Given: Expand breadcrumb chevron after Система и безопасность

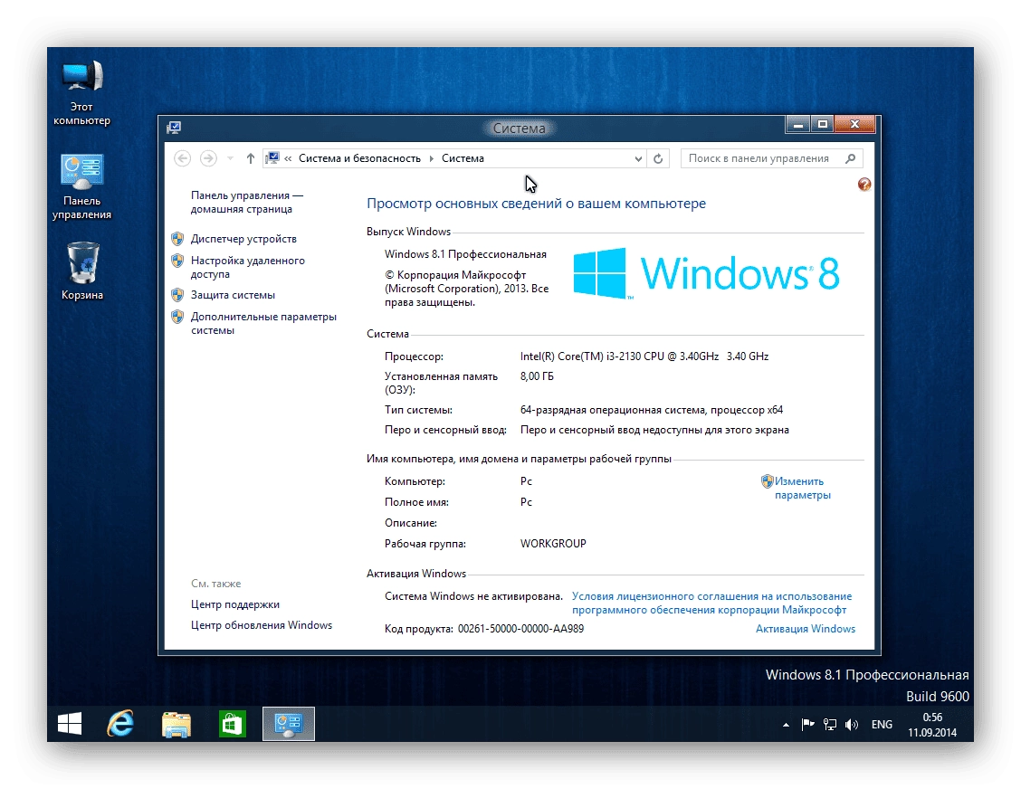Looking at the screenshot, I should coord(431,158).
